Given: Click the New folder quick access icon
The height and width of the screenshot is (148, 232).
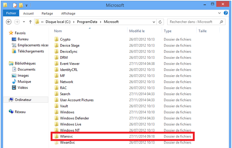Looking at the screenshot, I should 21,5.
